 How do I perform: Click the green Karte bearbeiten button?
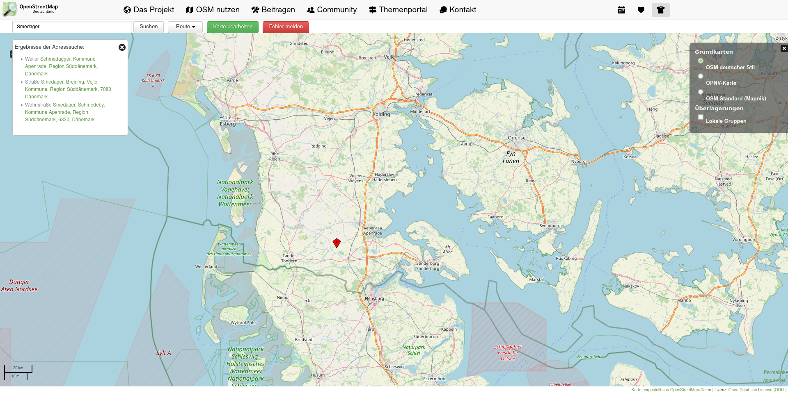[x=233, y=27]
